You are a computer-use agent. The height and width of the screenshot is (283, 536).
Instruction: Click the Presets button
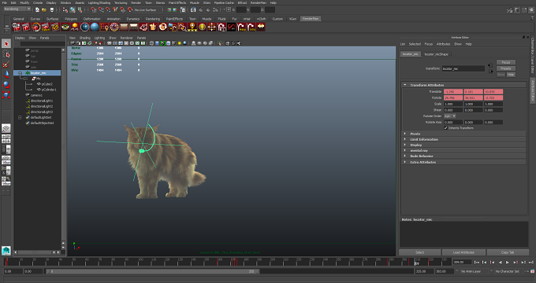click(505, 68)
